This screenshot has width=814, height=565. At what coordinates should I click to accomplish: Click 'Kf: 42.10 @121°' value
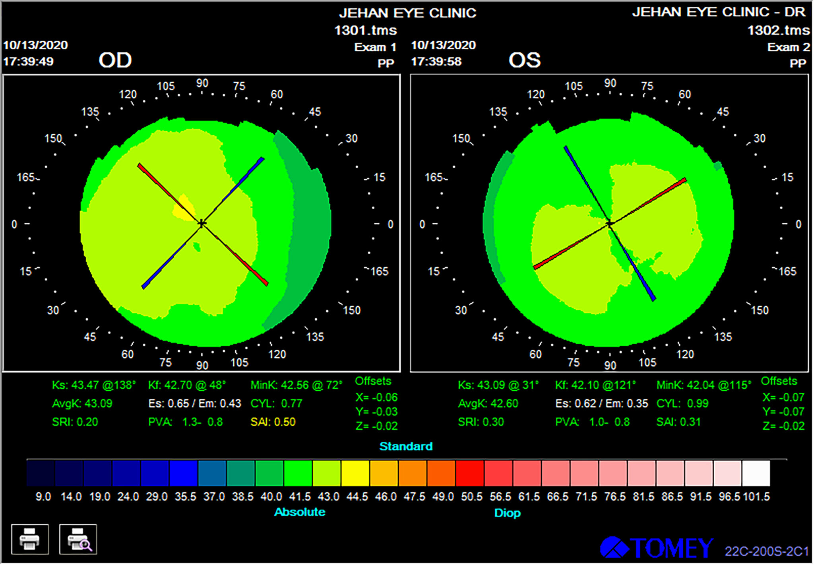[x=596, y=385]
